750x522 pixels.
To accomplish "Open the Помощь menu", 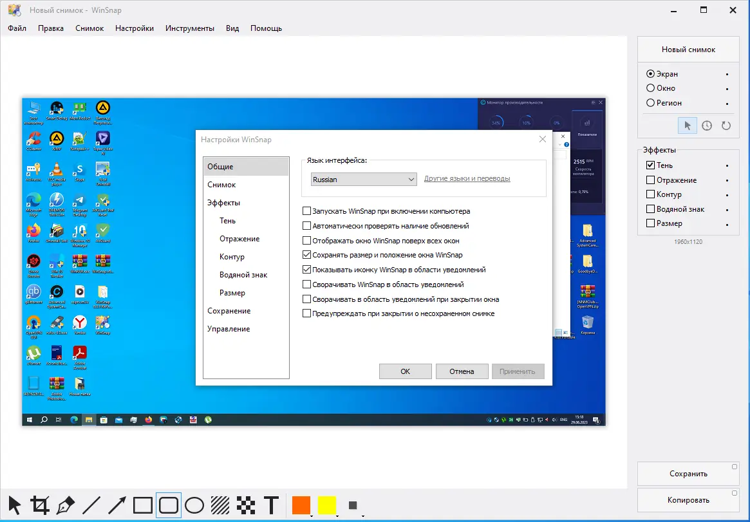I will click(x=266, y=28).
